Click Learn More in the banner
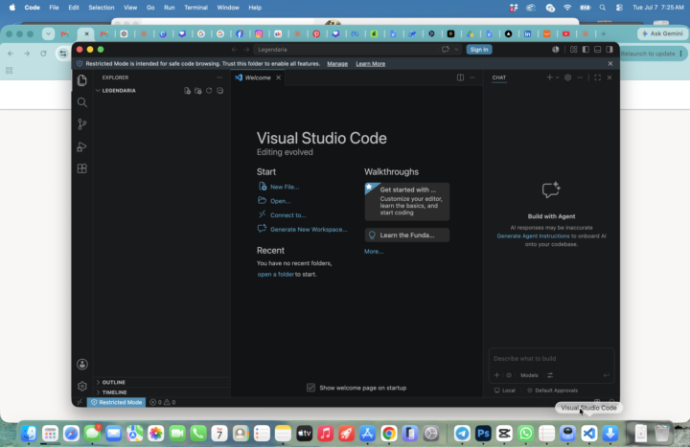 tap(371, 64)
